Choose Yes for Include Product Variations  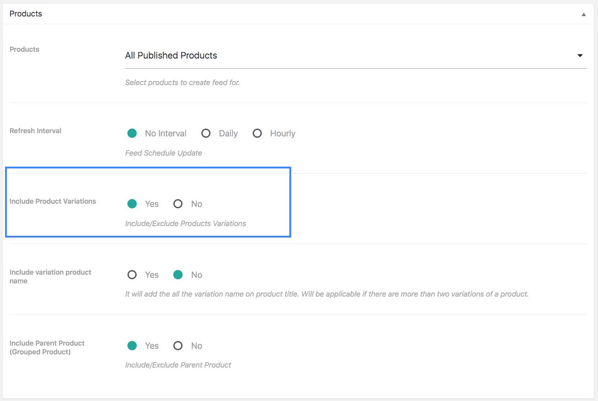click(132, 204)
